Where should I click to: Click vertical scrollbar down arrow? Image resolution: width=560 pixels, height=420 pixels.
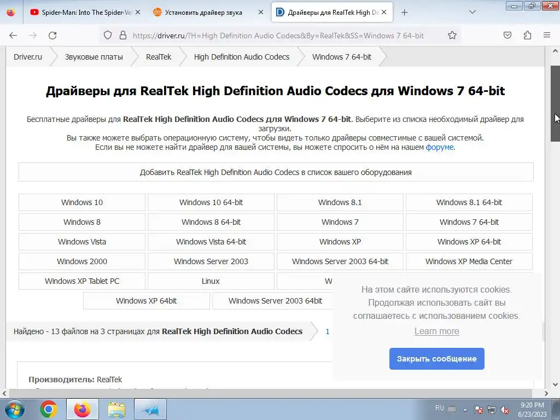(x=555, y=384)
